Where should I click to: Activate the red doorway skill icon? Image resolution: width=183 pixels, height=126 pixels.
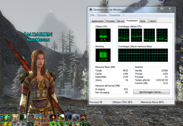point(45,117)
